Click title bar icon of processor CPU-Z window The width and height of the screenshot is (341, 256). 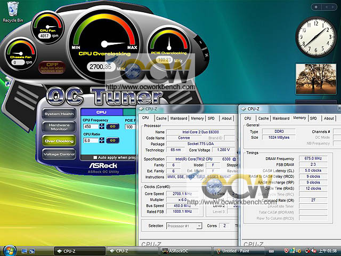click(141, 109)
